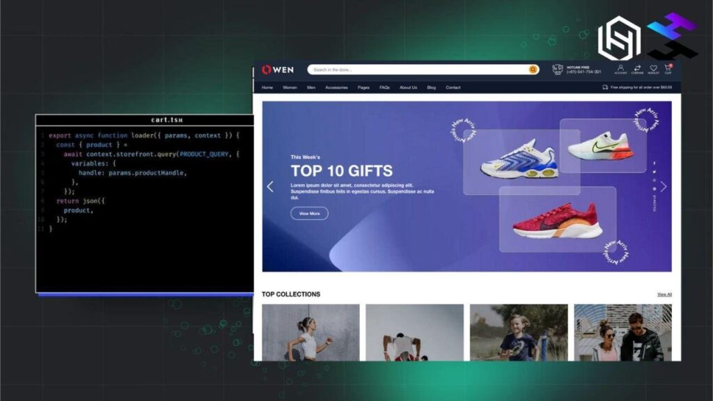Expand the Pages navigation menu
The width and height of the screenshot is (713, 401).
[363, 88]
